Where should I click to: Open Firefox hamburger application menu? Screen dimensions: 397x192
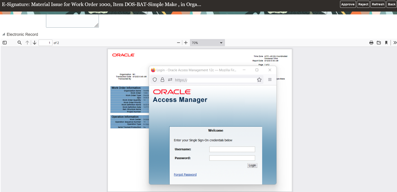pos(270,80)
